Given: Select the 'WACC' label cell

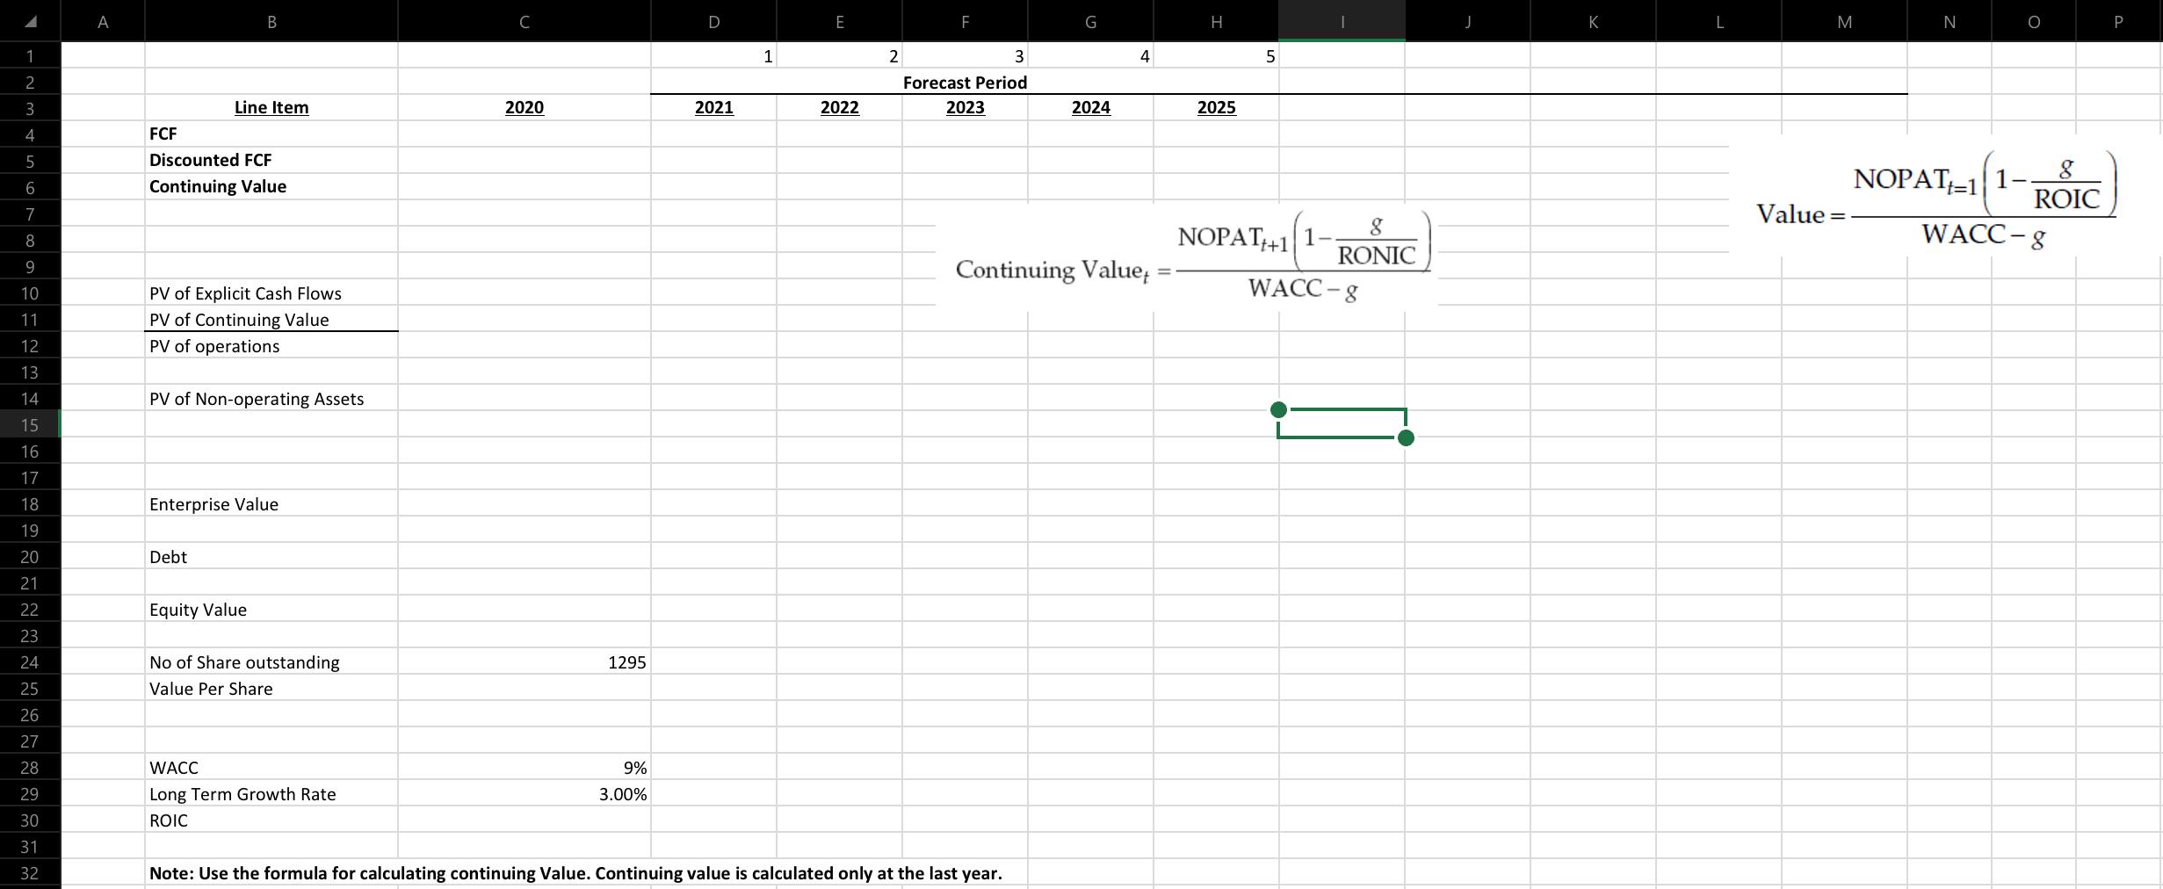Looking at the screenshot, I should (271, 767).
